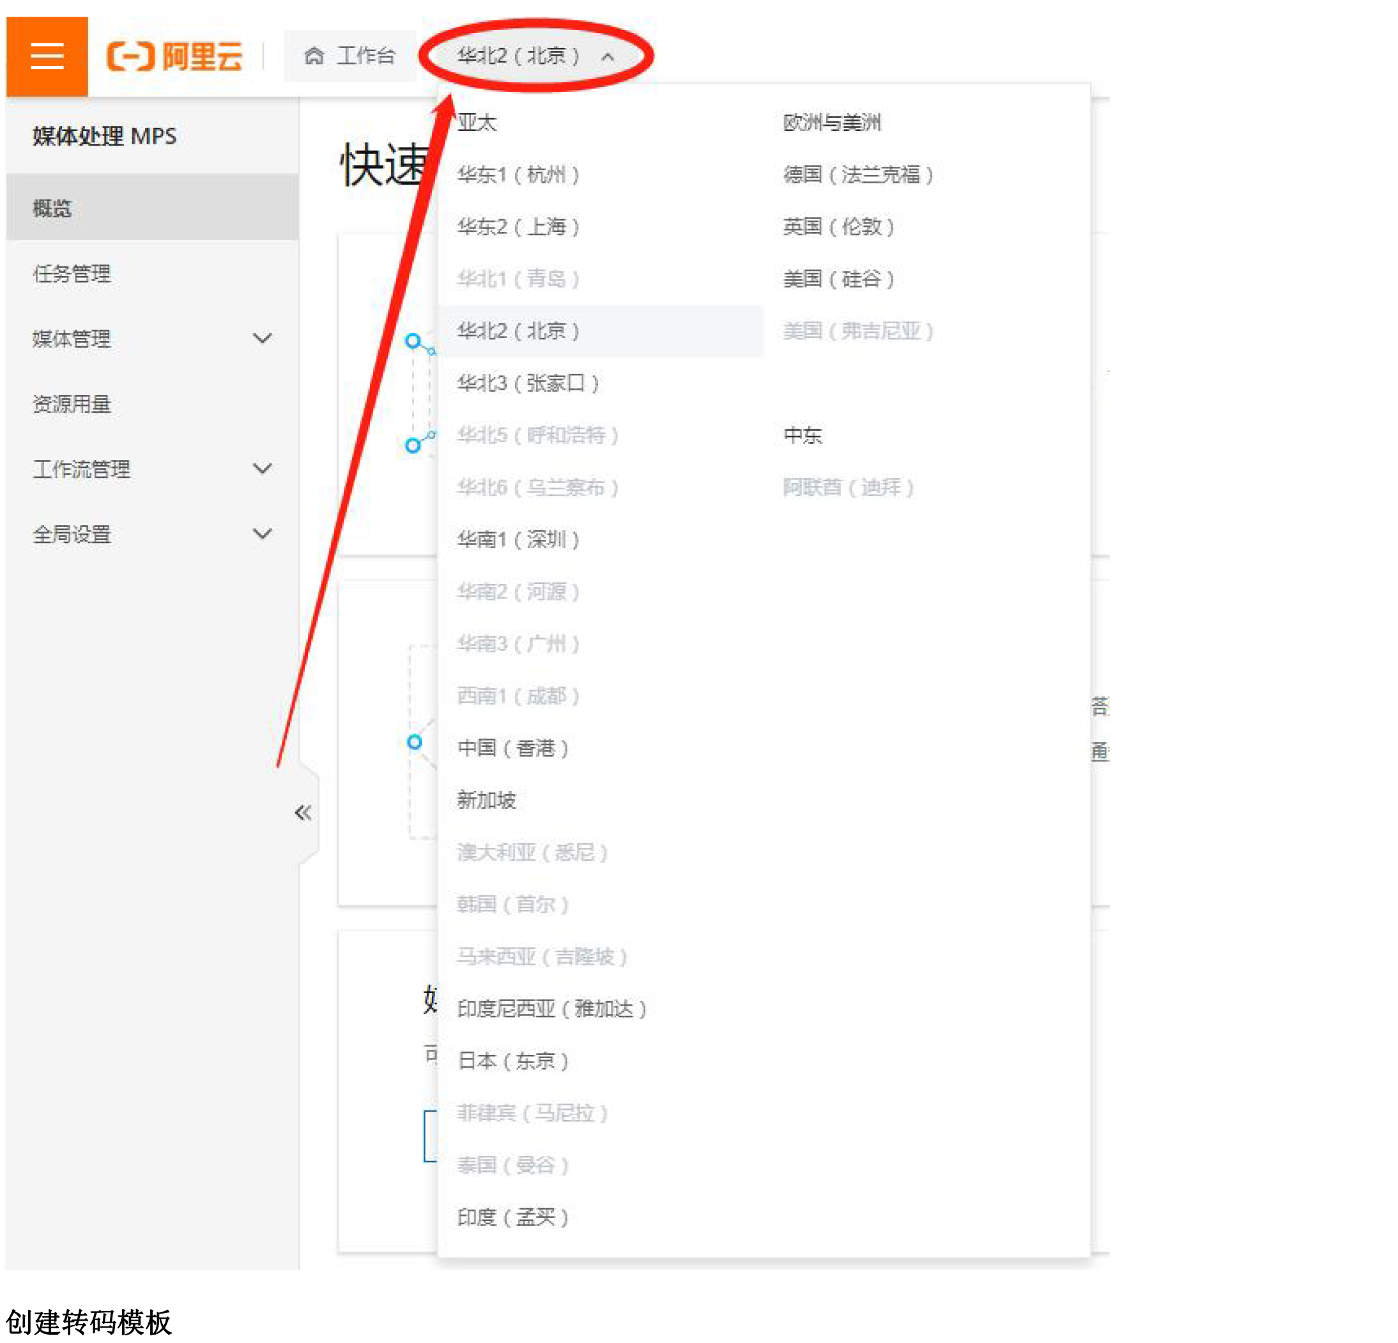This screenshot has width=1398, height=1343.
Task: Open the orange hamburger menu
Action: click(x=47, y=56)
